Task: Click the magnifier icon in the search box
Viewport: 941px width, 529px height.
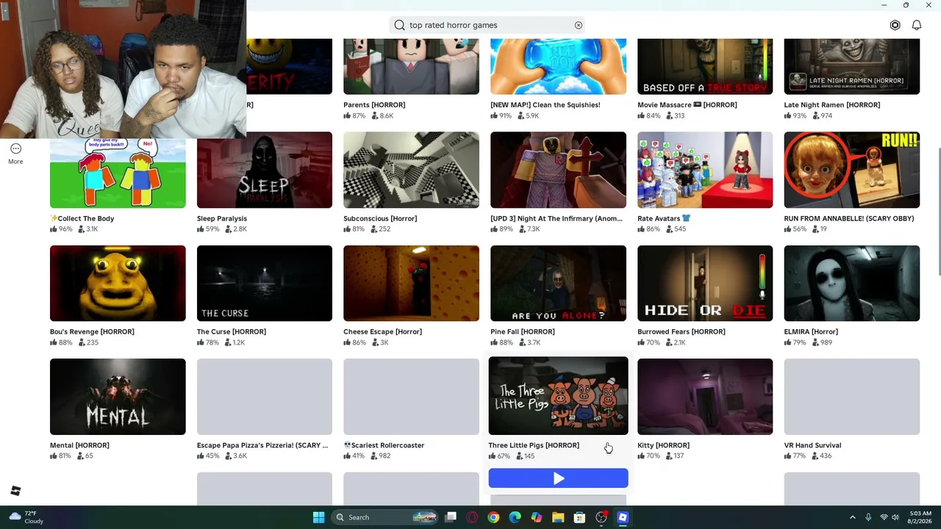Action: click(399, 25)
